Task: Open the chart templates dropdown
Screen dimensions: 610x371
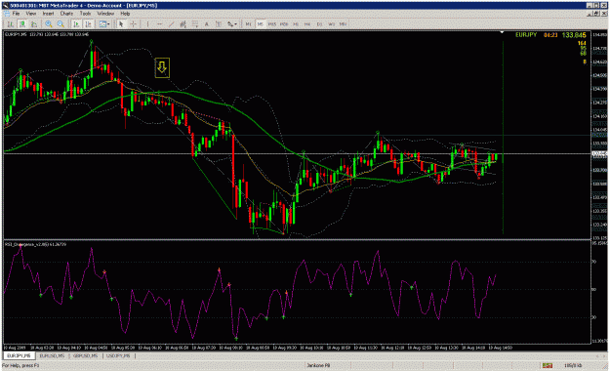Action: pyautogui.click(x=103, y=24)
